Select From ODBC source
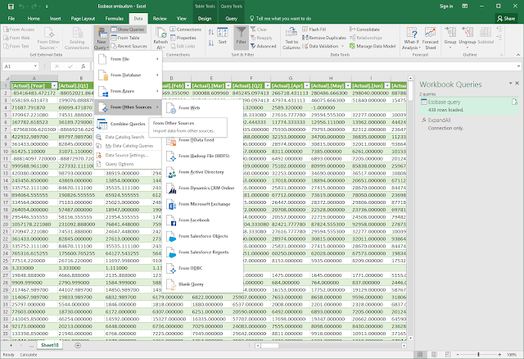 (x=202, y=268)
